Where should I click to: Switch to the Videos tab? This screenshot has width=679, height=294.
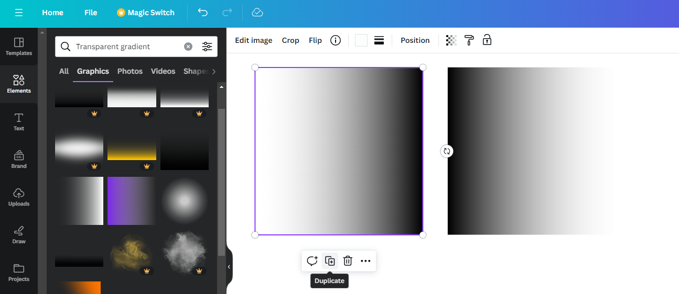[x=163, y=71]
